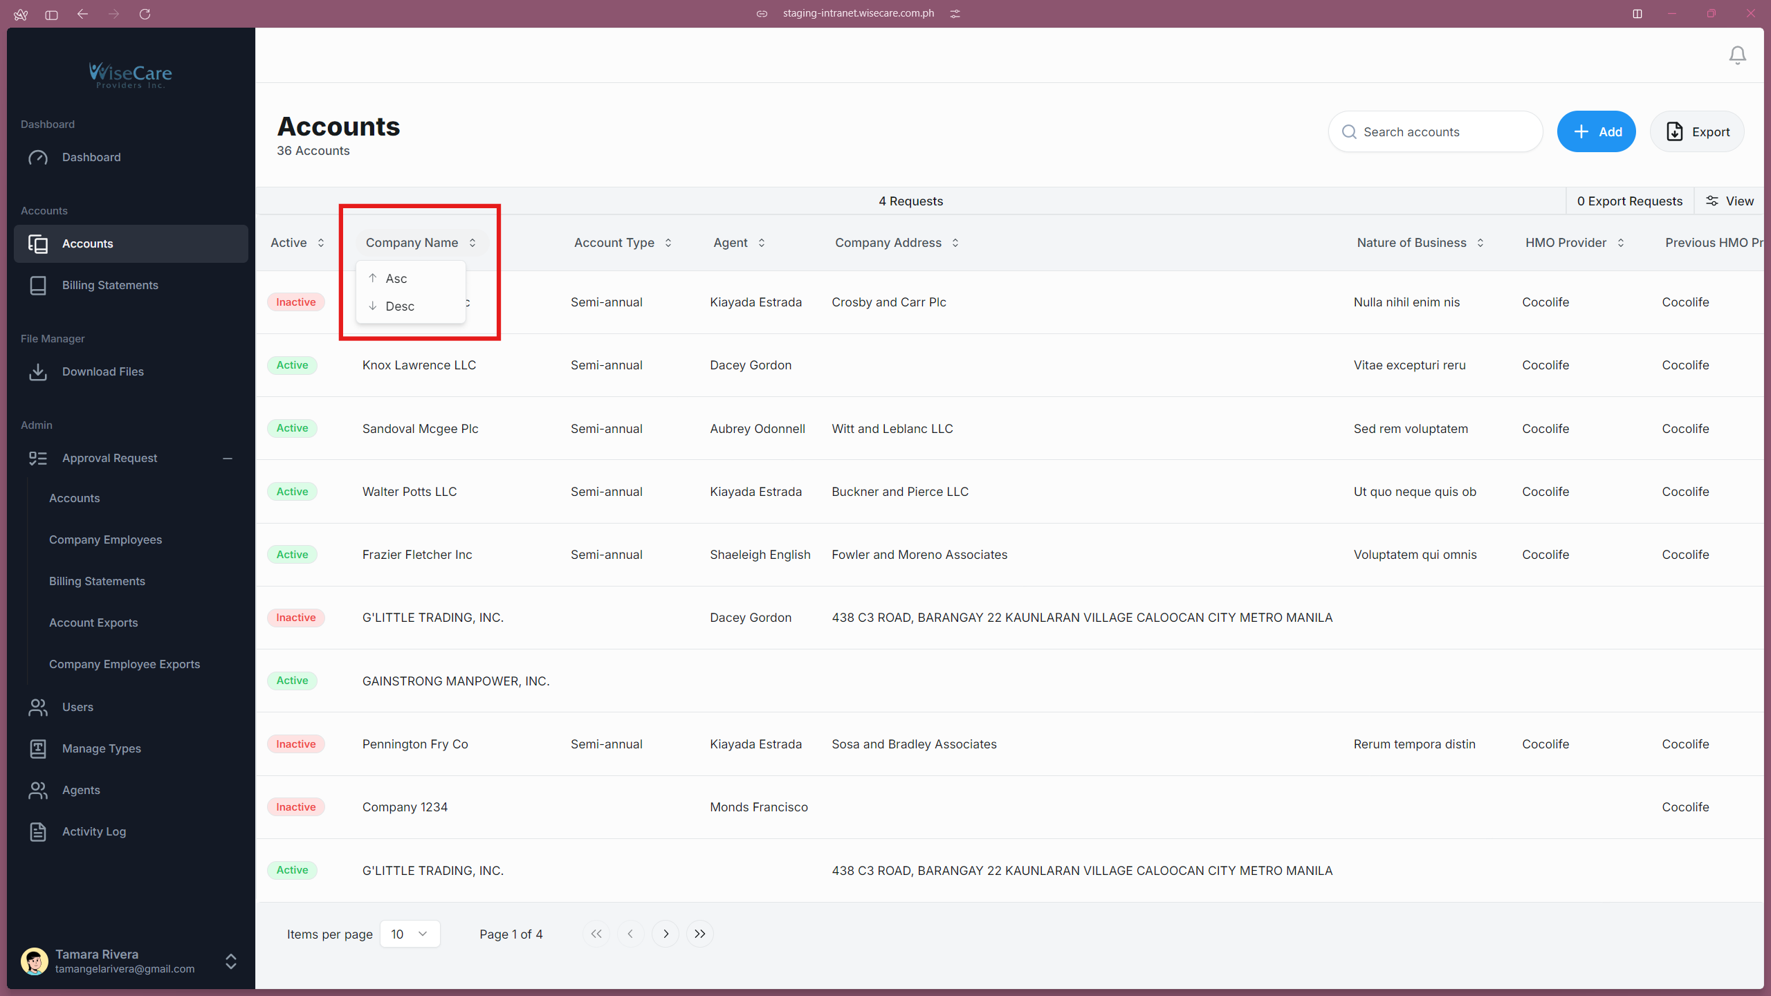This screenshot has width=1771, height=996.
Task: Open the Activity Log page
Action: (x=93, y=831)
